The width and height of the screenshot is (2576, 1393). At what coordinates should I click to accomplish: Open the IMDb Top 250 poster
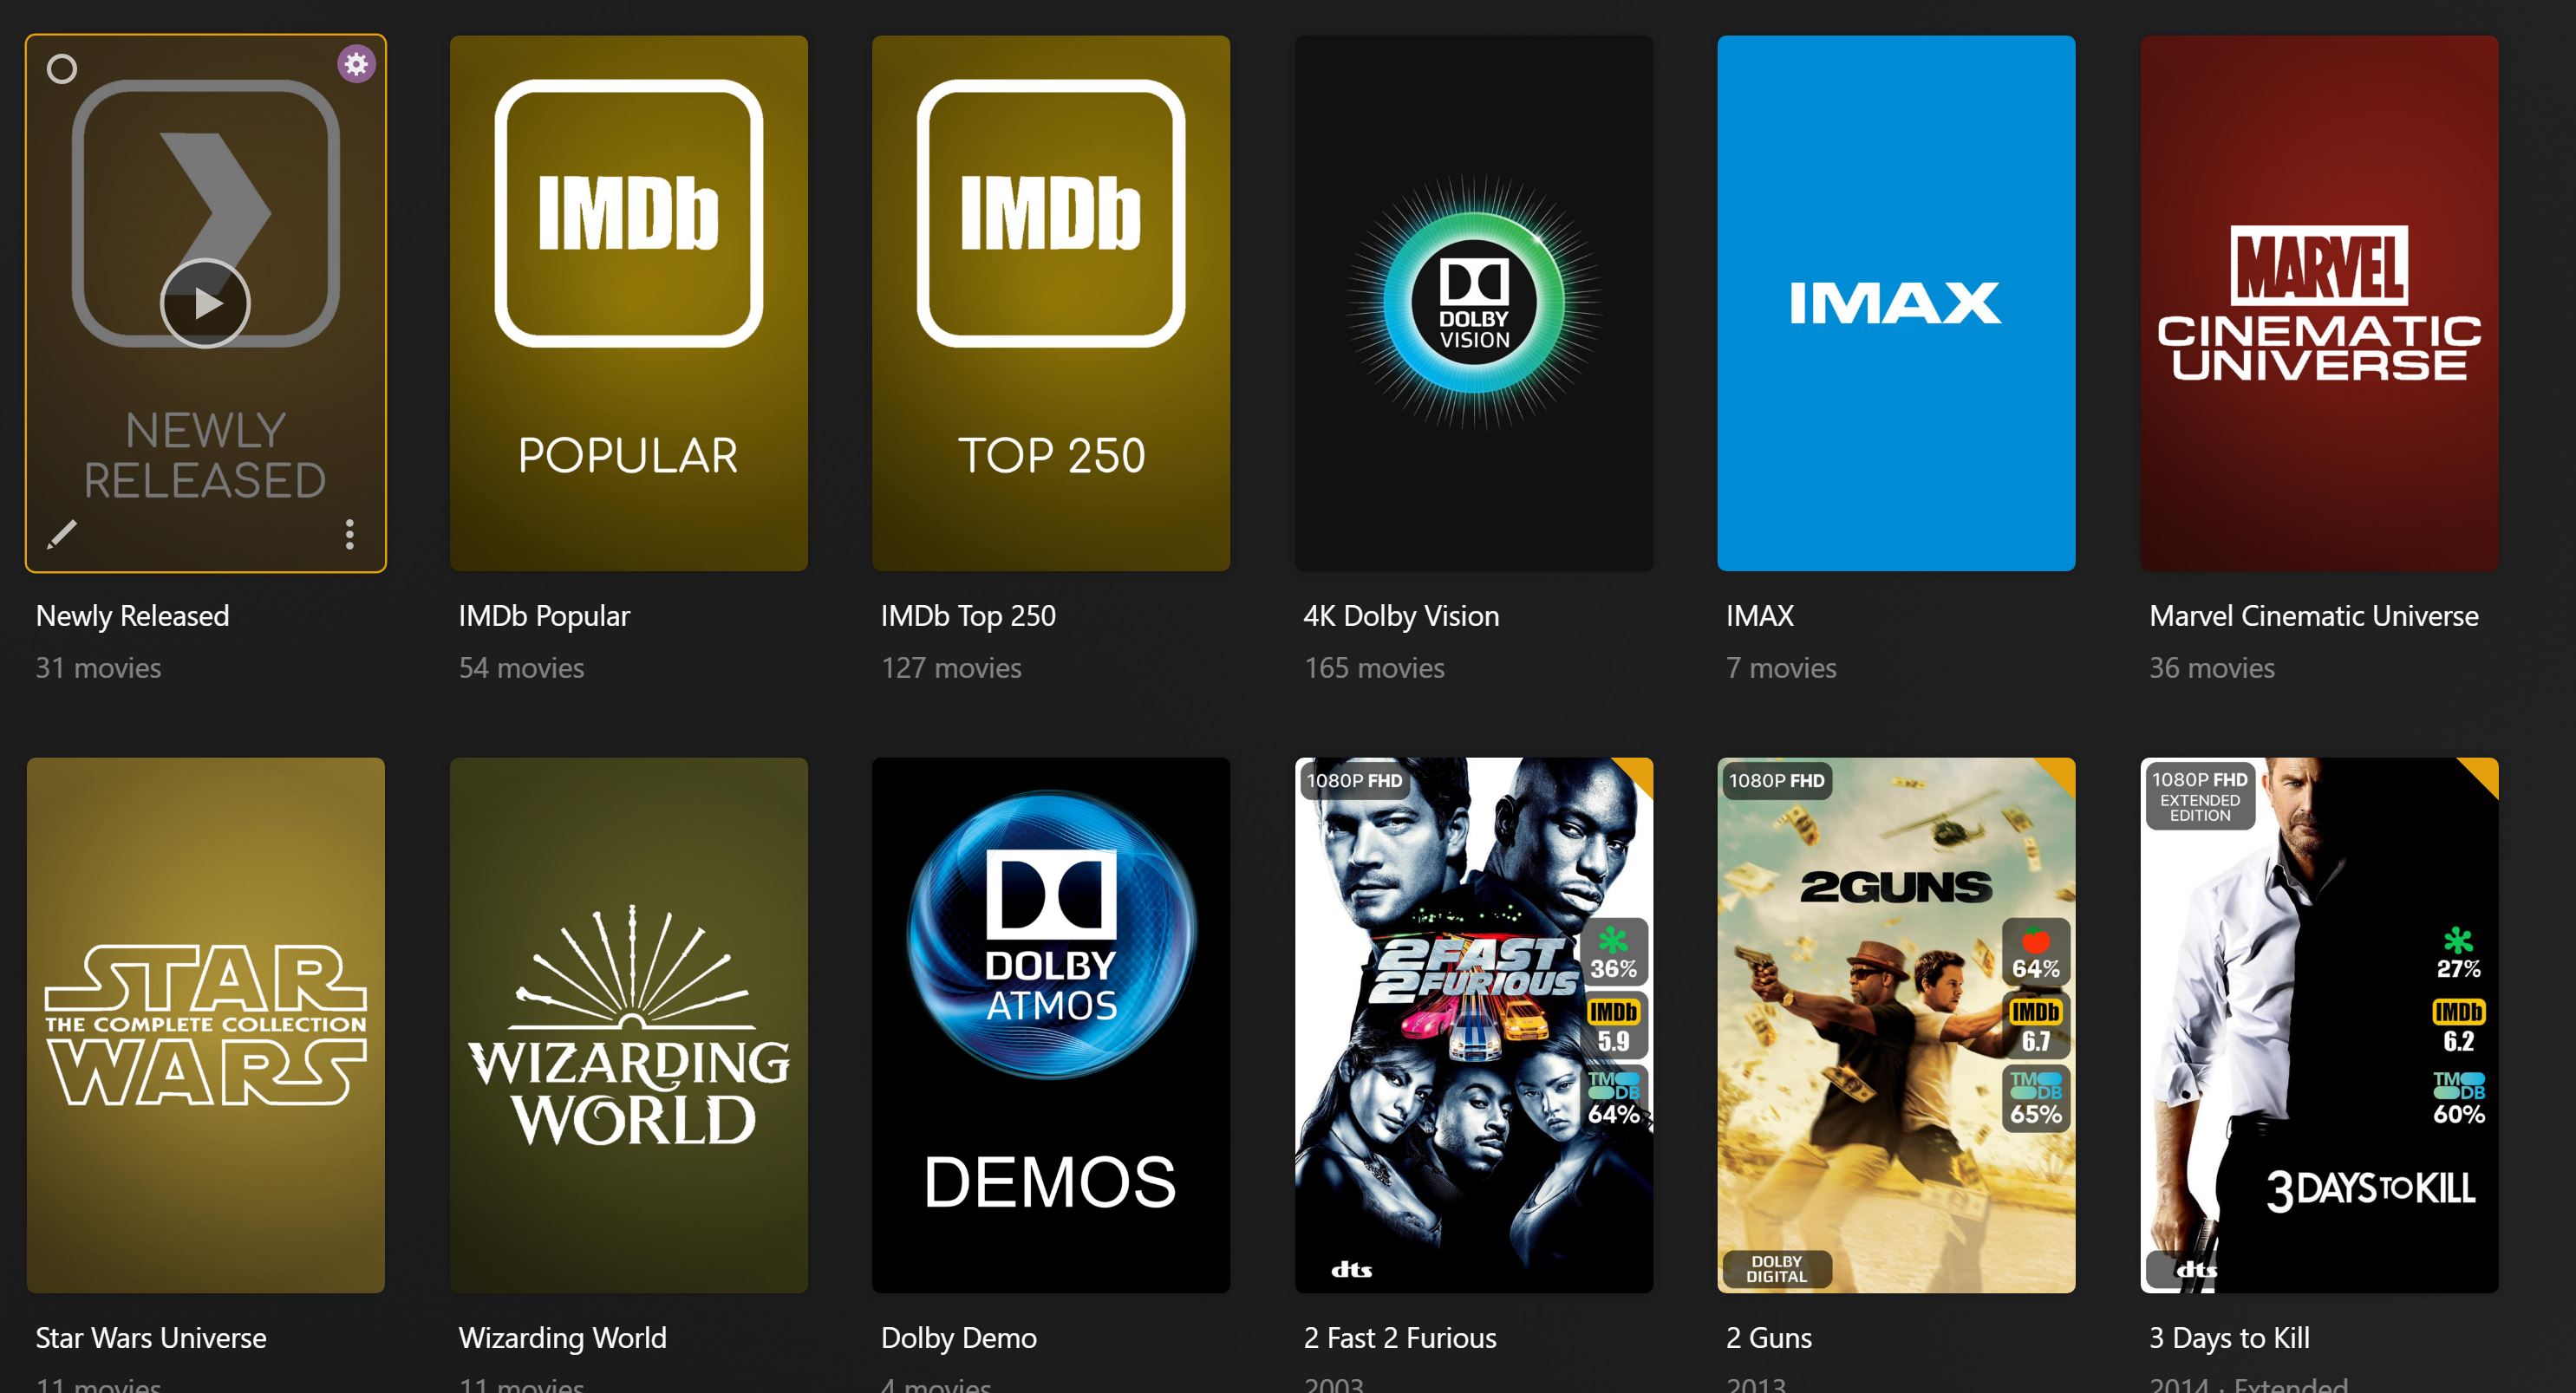(x=1051, y=303)
